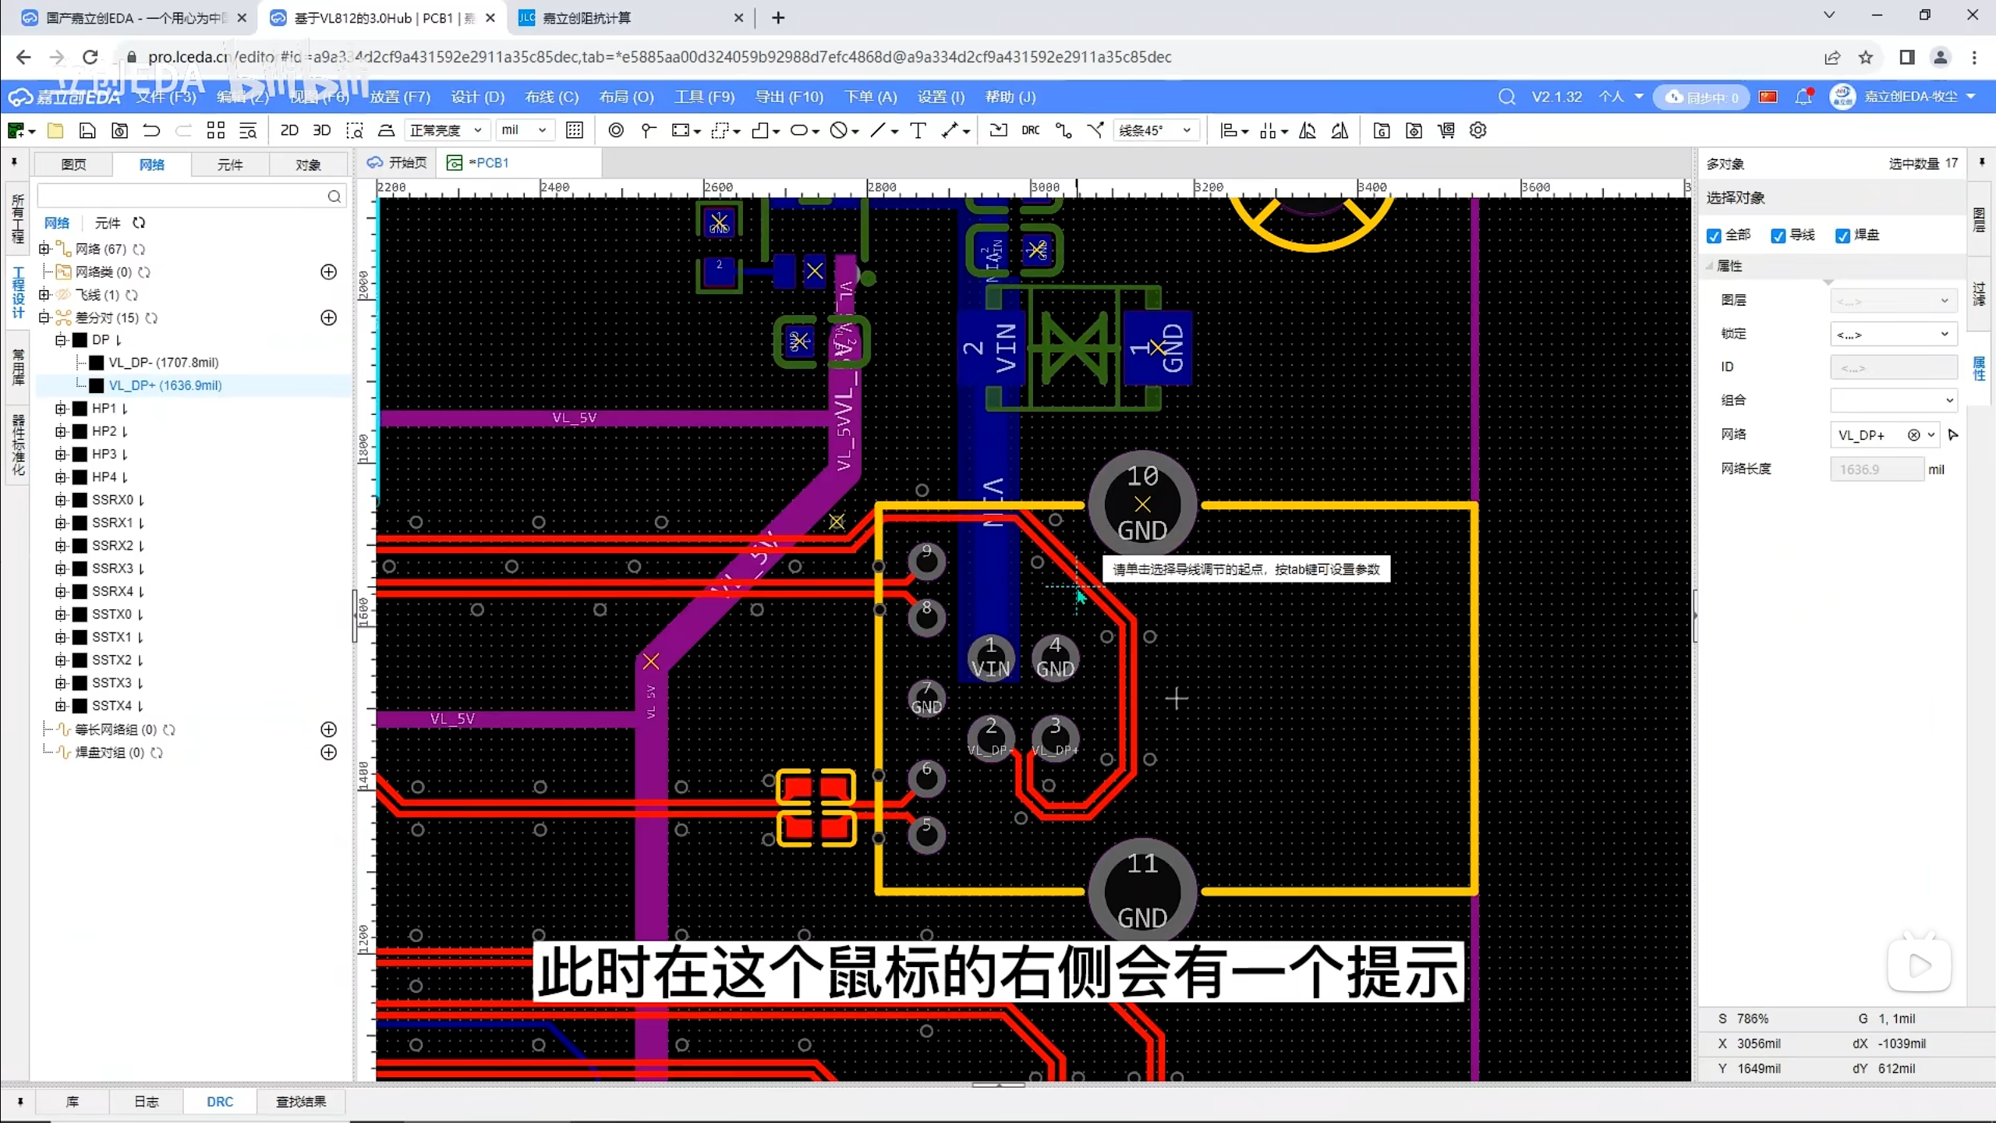Click the DRC bottom panel tab

pos(219,1101)
